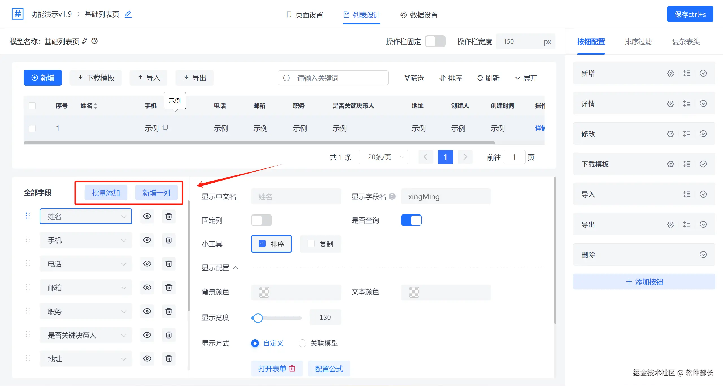Click the 添加按钮 button in right panel
This screenshot has width=723, height=386.
point(644,282)
